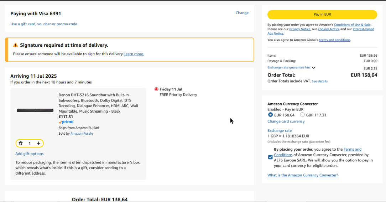
Task: Click the Paying with Visa 6391 heading
Action: tap(36, 14)
